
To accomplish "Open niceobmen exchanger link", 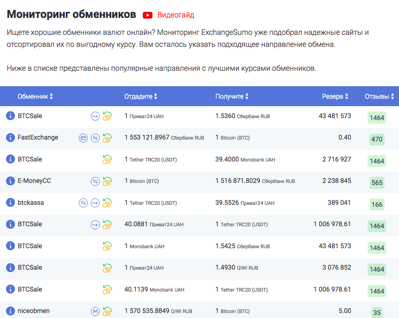I will point(33,311).
